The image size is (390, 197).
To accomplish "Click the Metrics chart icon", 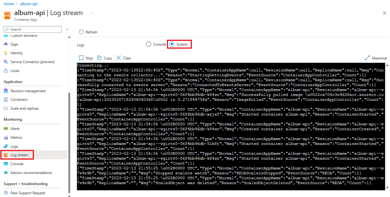I will pos(6,137).
